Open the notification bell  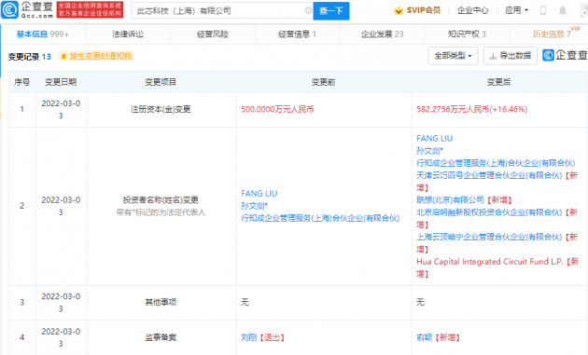click(563, 10)
